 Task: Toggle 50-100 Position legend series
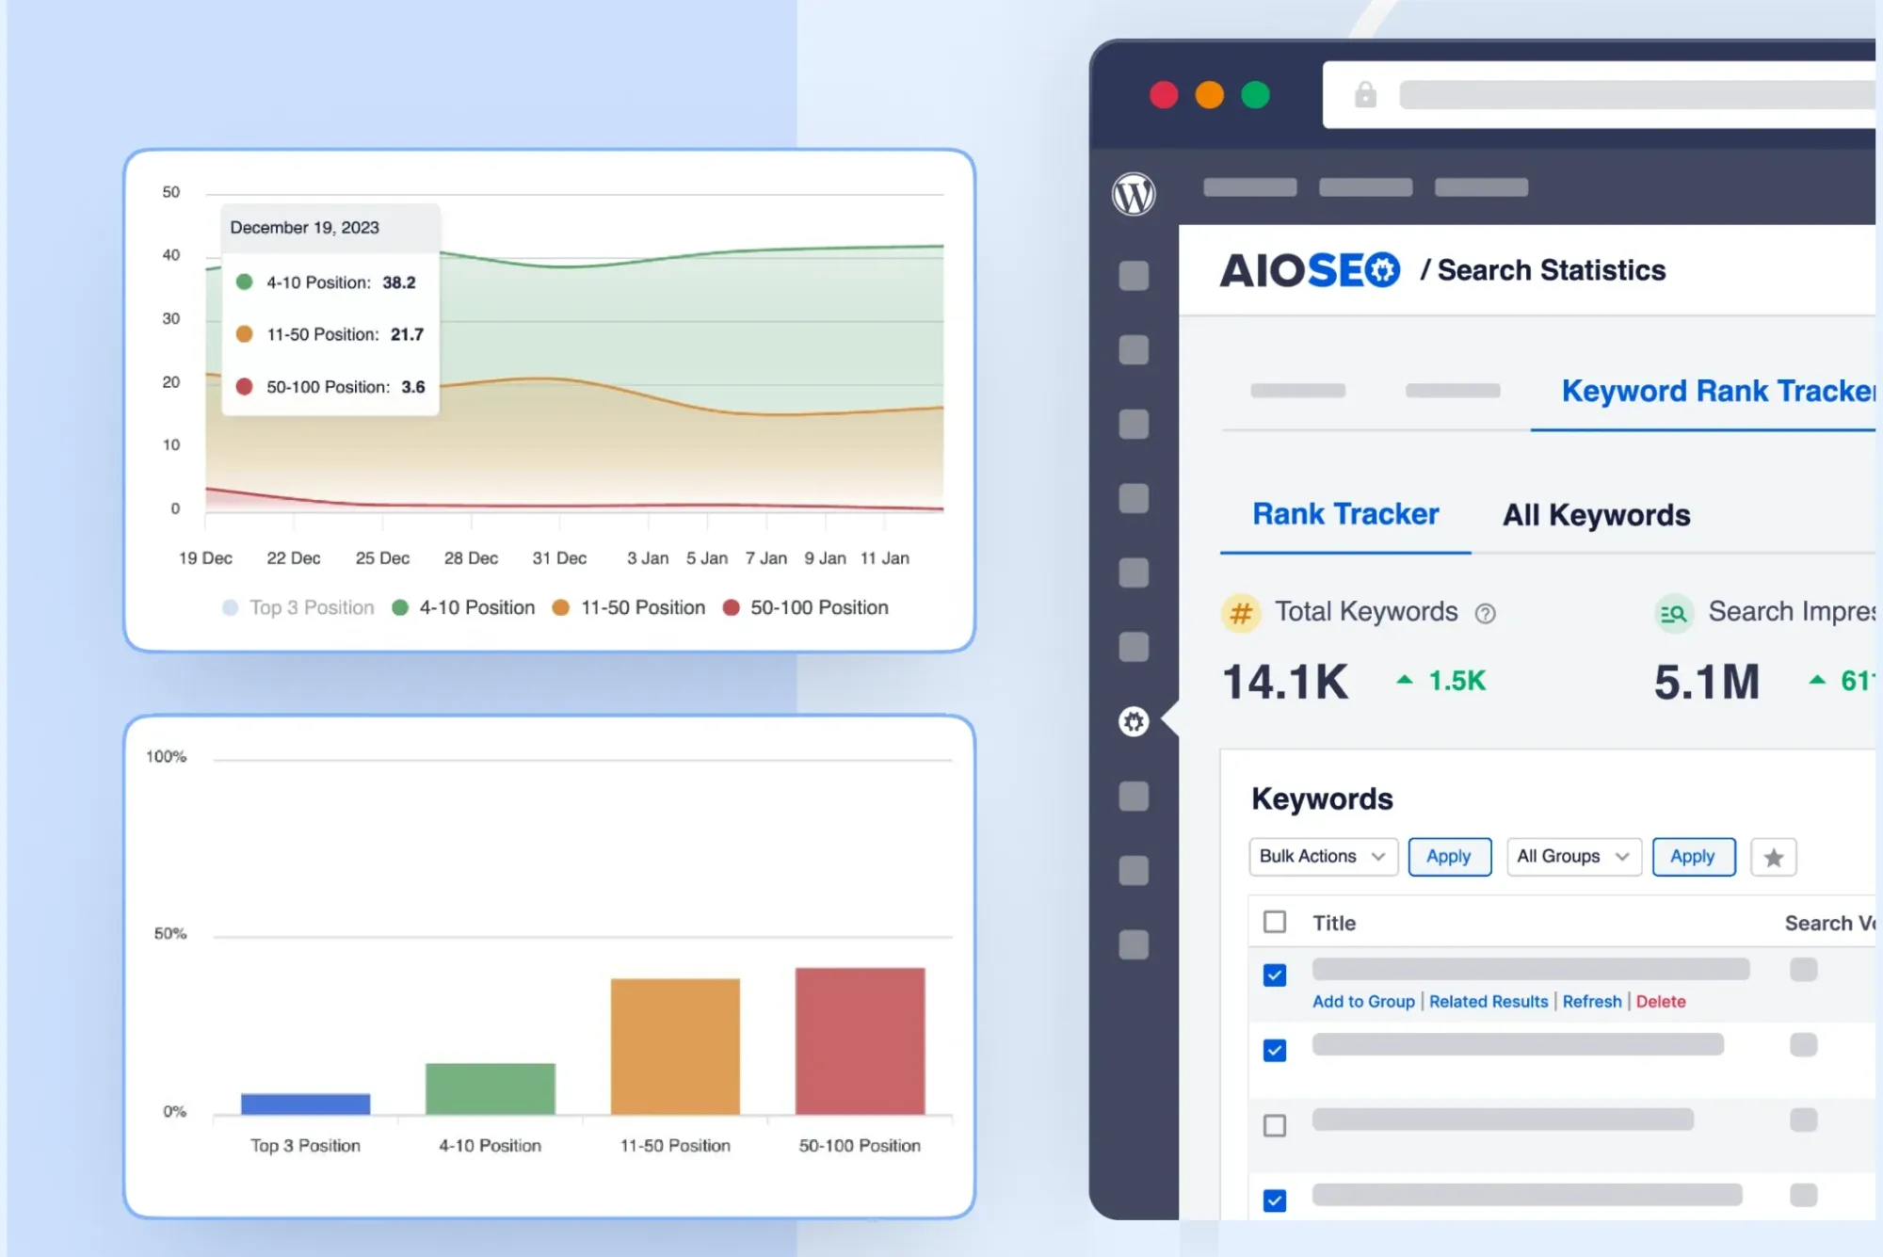pyautogui.click(x=806, y=607)
